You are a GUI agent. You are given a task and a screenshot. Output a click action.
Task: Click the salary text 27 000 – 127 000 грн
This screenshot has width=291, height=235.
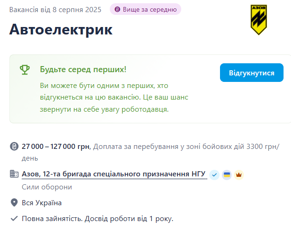tap(56, 147)
